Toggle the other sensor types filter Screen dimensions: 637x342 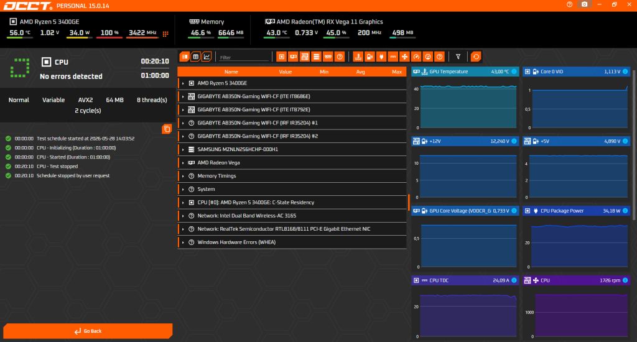click(439, 57)
